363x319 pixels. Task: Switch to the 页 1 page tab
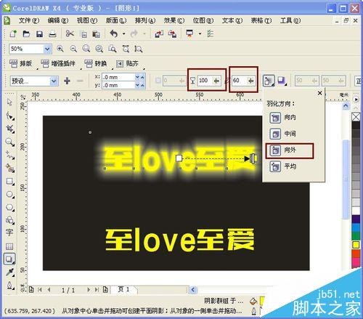tap(123, 289)
